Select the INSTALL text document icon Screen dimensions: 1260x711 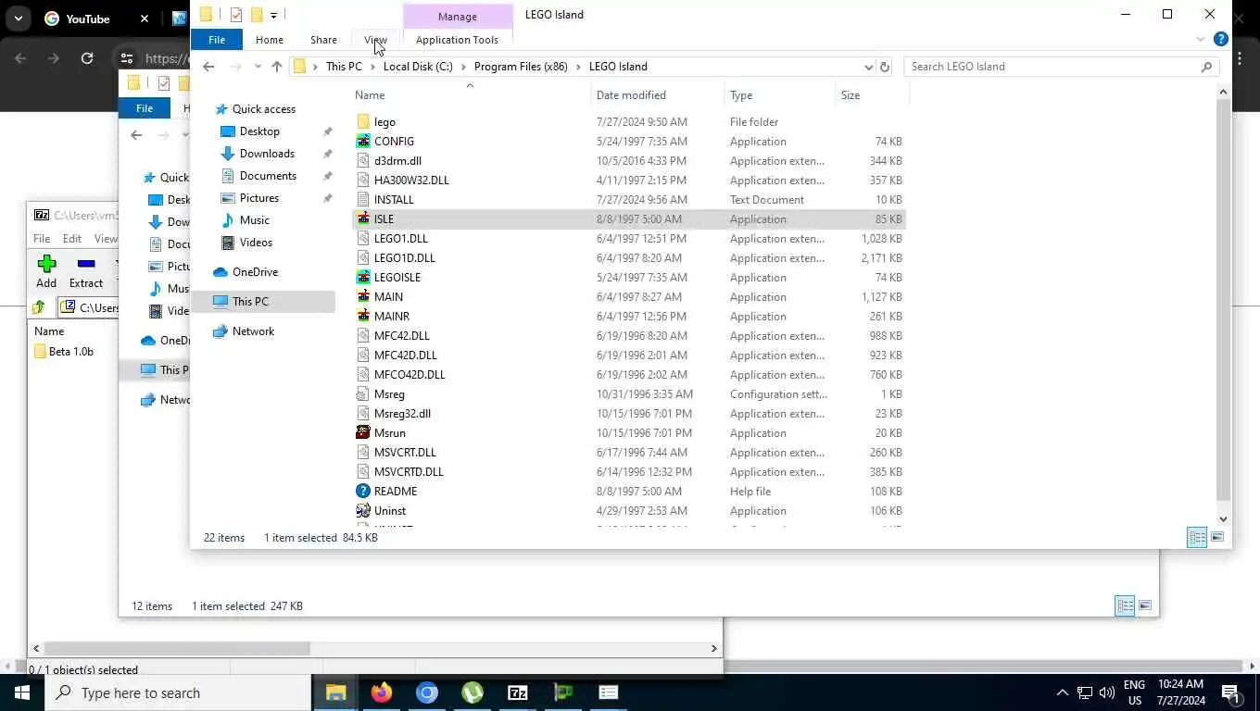point(363,200)
